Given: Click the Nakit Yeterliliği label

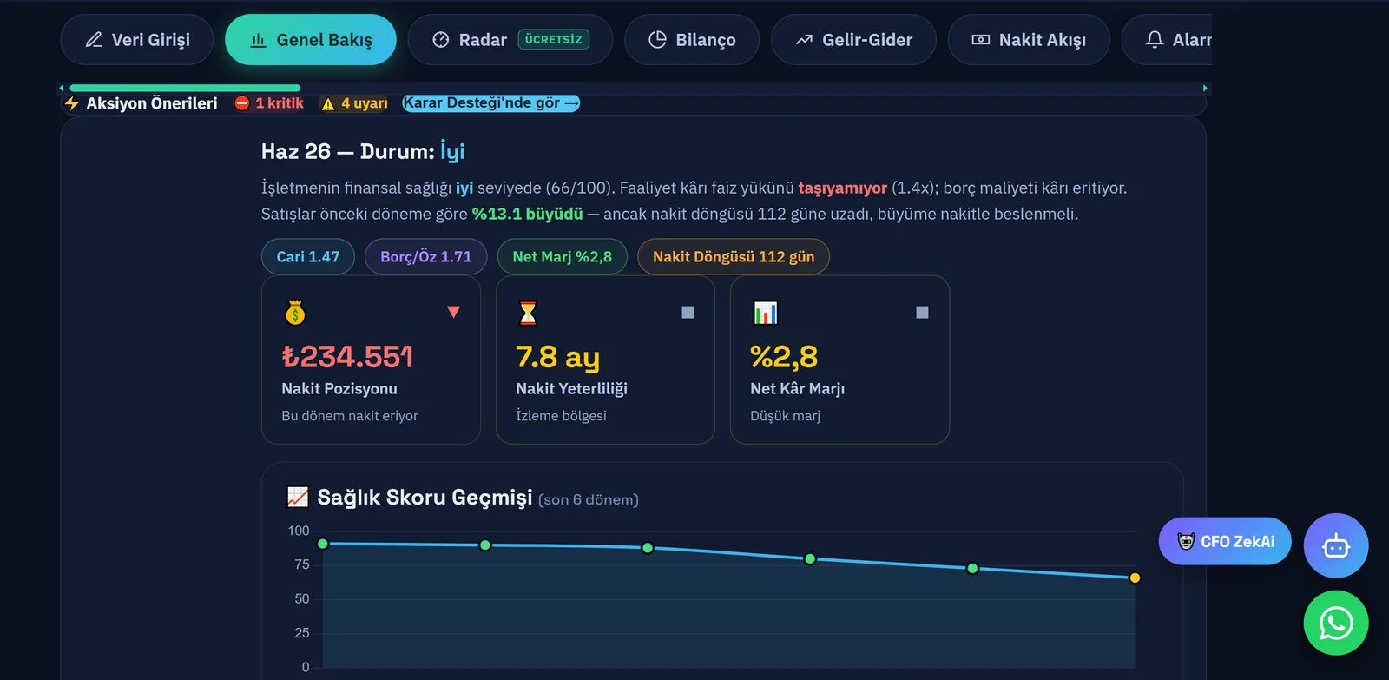Looking at the screenshot, I should click(x=571, y=389).
